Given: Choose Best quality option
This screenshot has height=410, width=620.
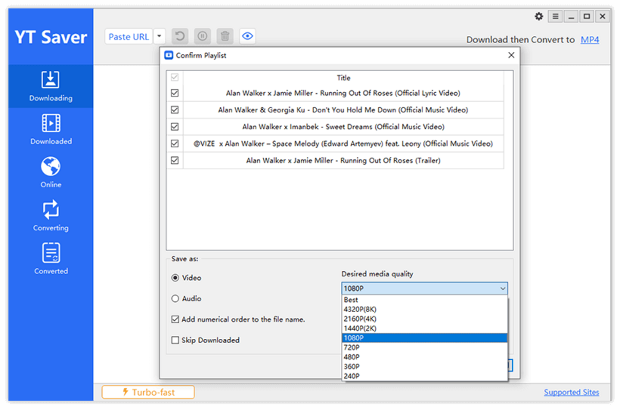Looking at the screenshot, I should [424, 300].
